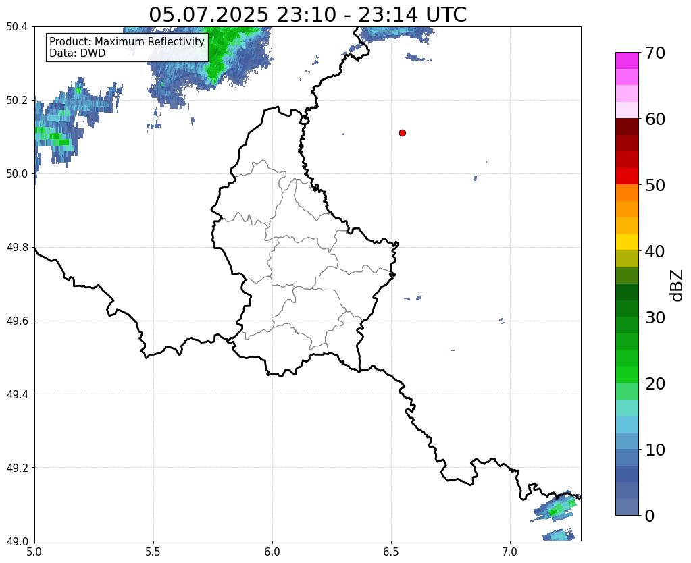Click the colorbar tick label 60
691x563 pixels.
(655, 119)
